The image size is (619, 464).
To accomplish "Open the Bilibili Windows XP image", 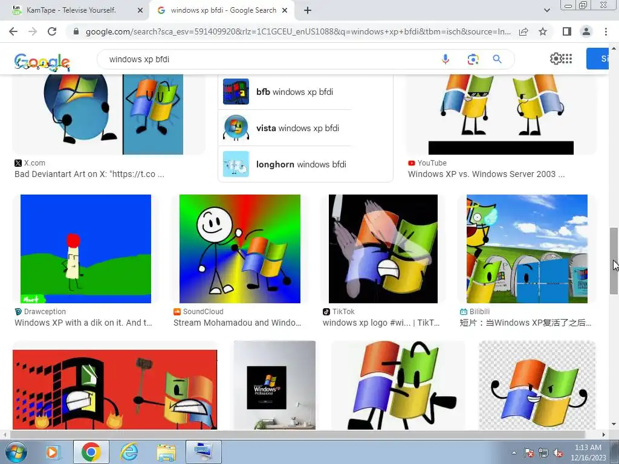I will pos(527,248).
